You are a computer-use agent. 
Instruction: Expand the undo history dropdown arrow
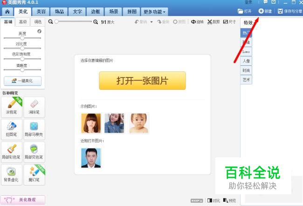click(151, 22)
